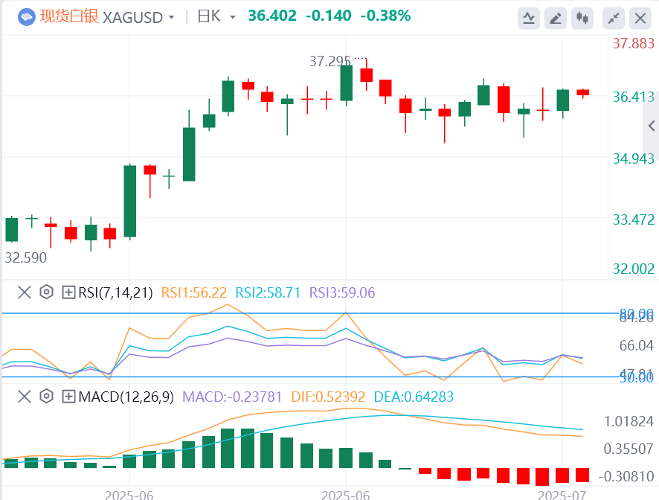Open the XAGUSD symbol dropdown arrow
The image size is (659, 500).
(172, 18)
